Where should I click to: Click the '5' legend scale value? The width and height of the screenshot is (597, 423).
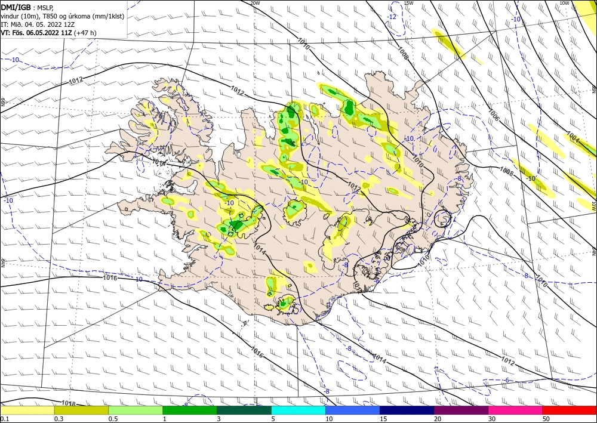[x=273, y=419]
